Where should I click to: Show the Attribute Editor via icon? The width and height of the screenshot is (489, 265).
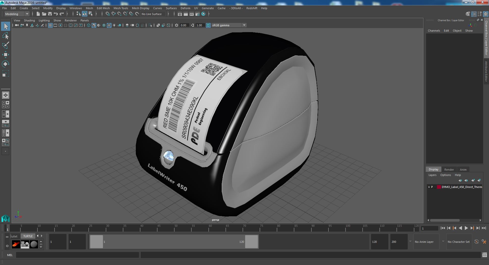[x=474, y=14]
